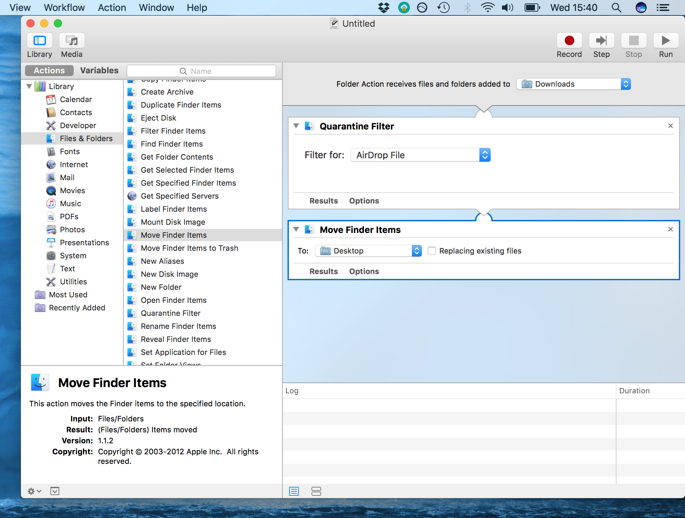Open the Workflow menu
Viewport: 685px width, 518px height.
[x=64, y=8]
